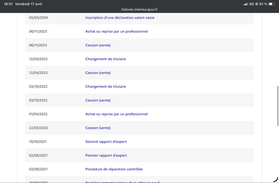Select date 02/08/2021 in 'Procédure de réparation' row
The image size is (279, 183).
[38, 169]
